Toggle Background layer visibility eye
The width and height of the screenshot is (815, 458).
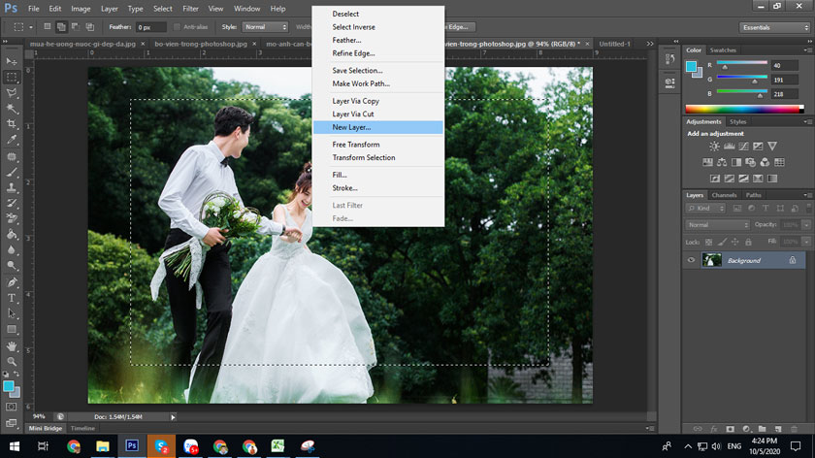pyautogui.click(x=691, y=260)
